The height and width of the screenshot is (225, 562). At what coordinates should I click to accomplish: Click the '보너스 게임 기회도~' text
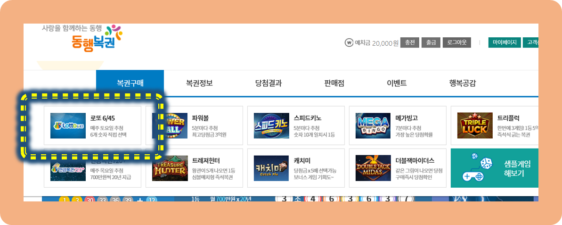tap(313, 177)
